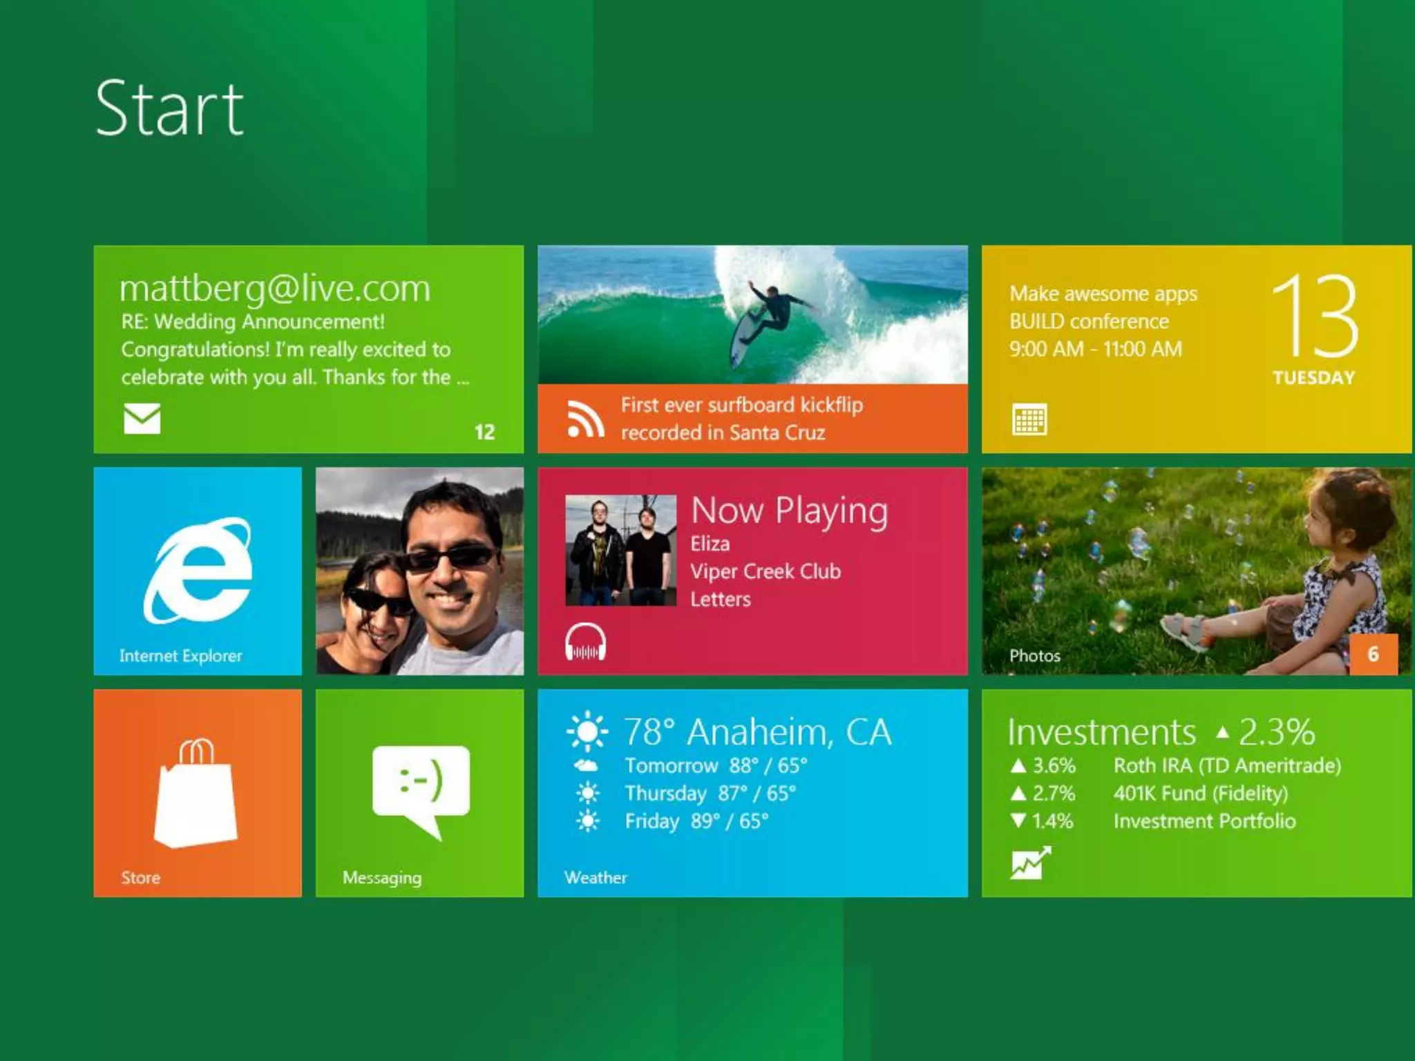Click the Store shopping bag icon

click(x=196, y=794)
